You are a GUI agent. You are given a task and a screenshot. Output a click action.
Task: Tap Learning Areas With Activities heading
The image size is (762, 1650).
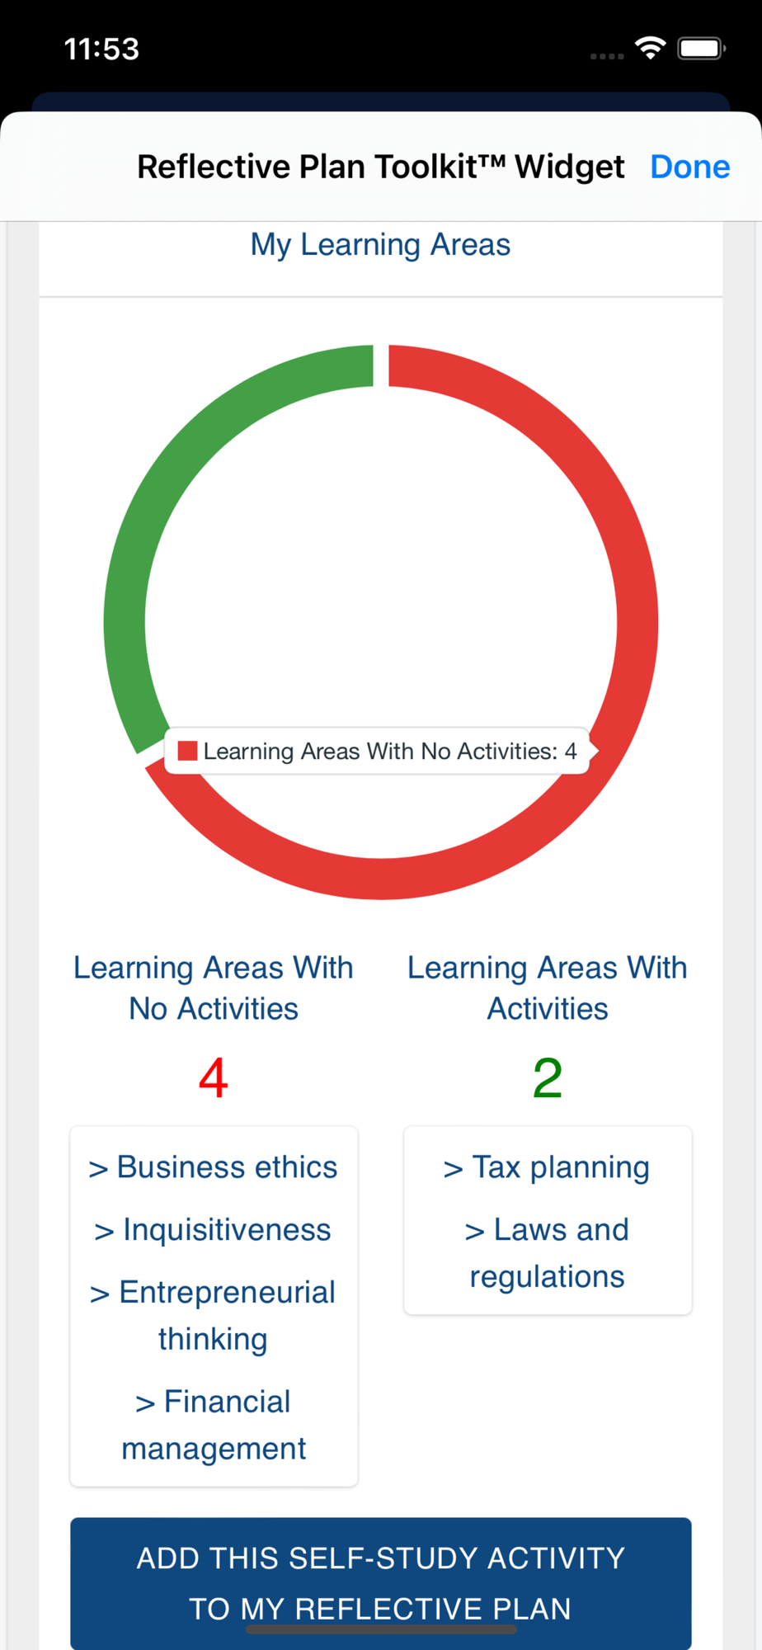[547, 988]
